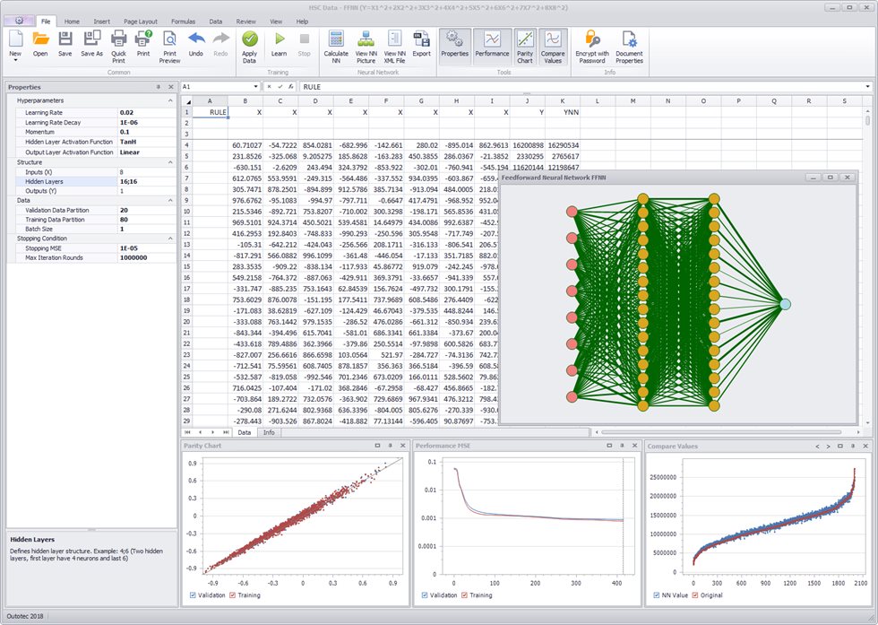878x625 pixels.
Task: Select the Info sheet tab
Action: pos(269,432)
